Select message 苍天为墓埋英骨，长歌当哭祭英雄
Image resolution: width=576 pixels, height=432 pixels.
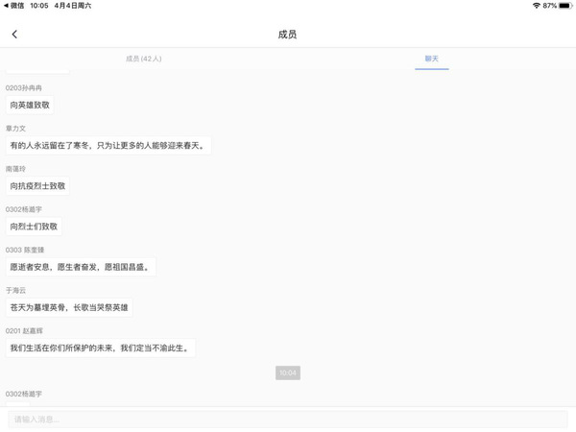click(x=68, y=307)
